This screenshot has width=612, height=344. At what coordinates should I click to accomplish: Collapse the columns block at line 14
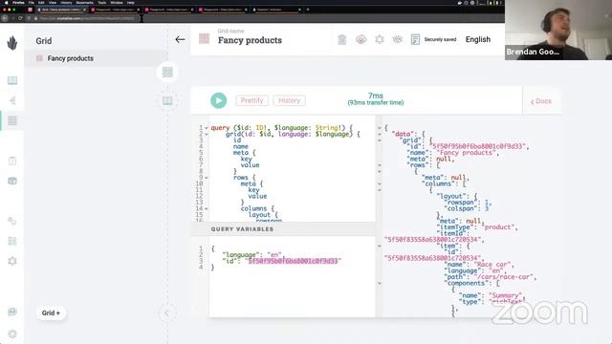point(207,209)
